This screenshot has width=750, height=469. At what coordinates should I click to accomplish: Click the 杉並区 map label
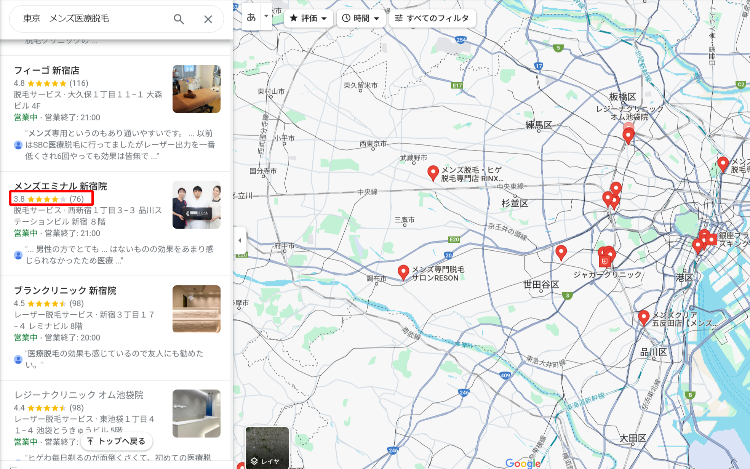tap(515, 203)
